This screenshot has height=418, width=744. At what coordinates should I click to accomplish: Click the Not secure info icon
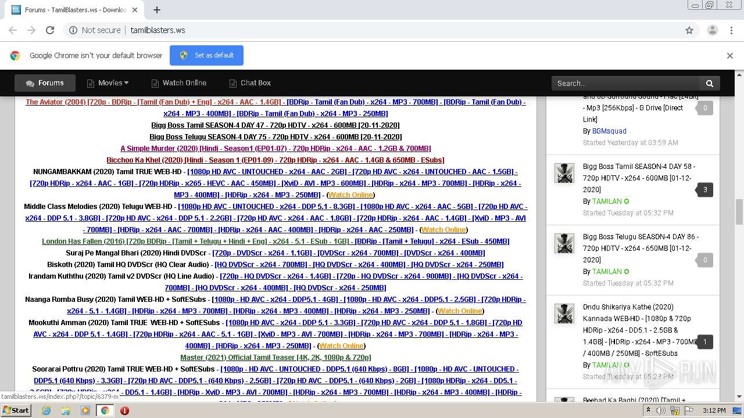pos(73,30)
